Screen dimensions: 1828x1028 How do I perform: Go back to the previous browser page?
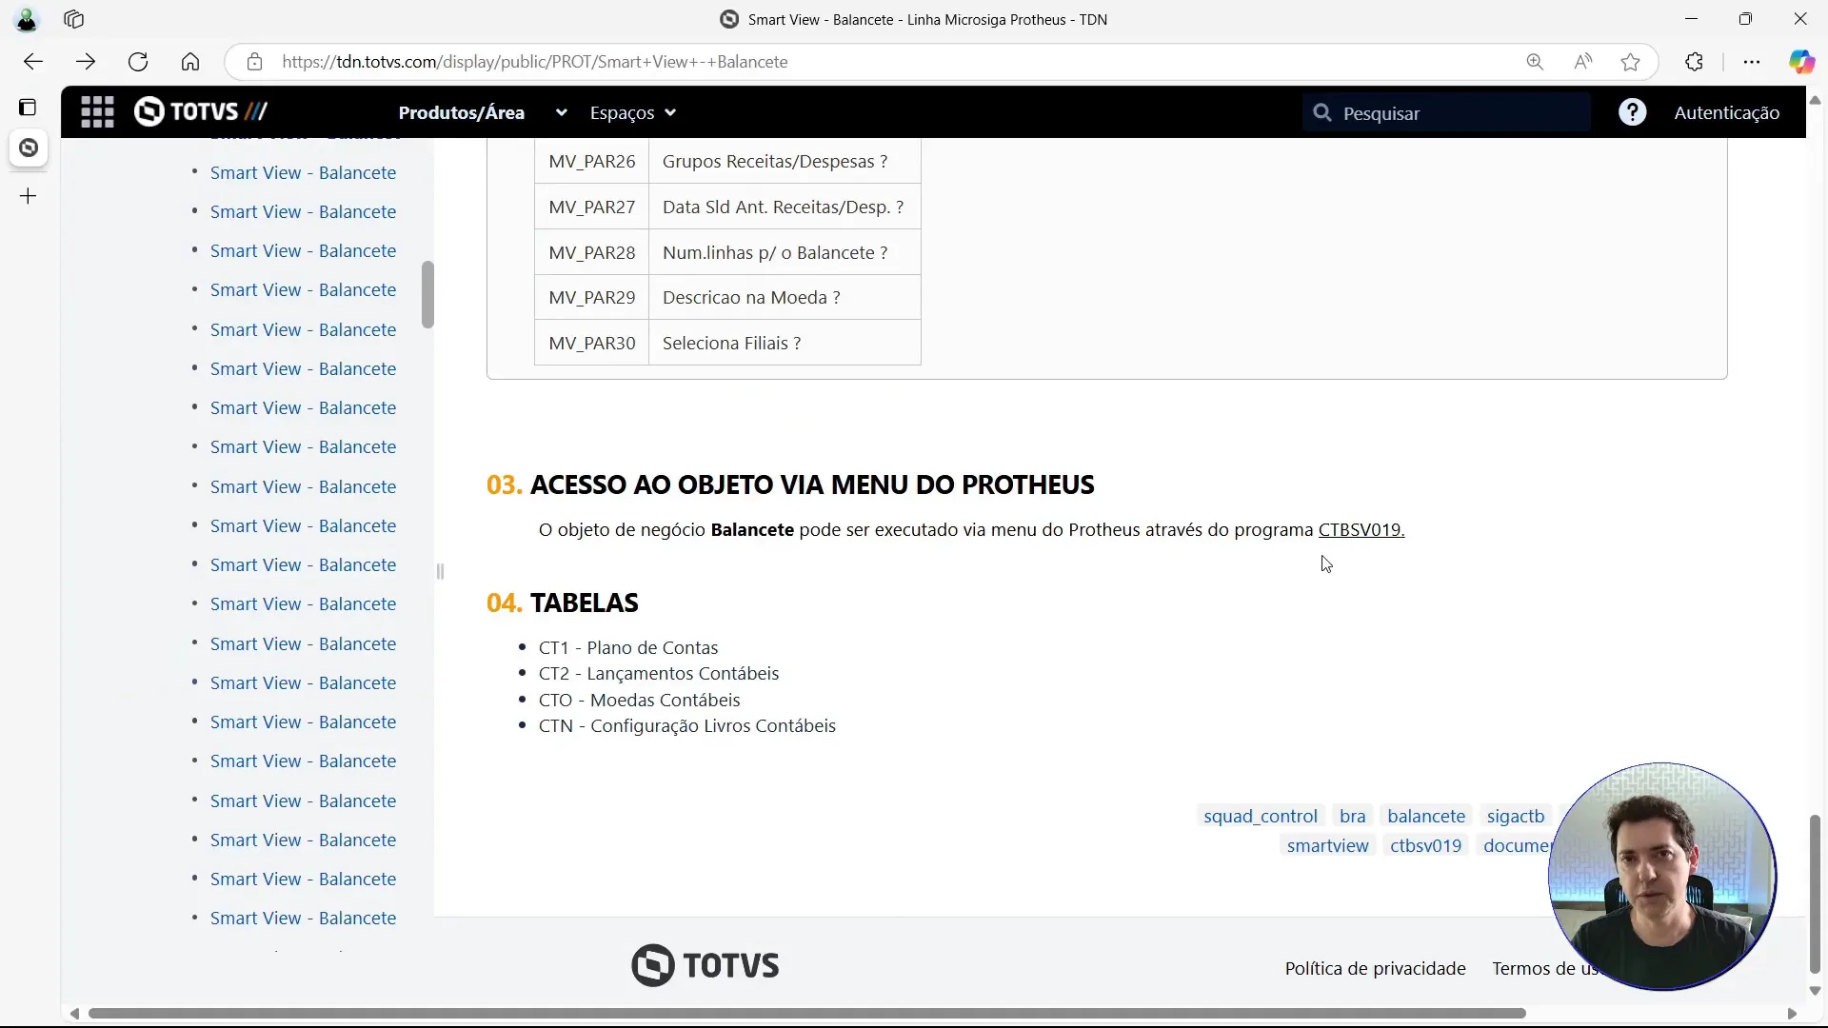click(33, 62)
